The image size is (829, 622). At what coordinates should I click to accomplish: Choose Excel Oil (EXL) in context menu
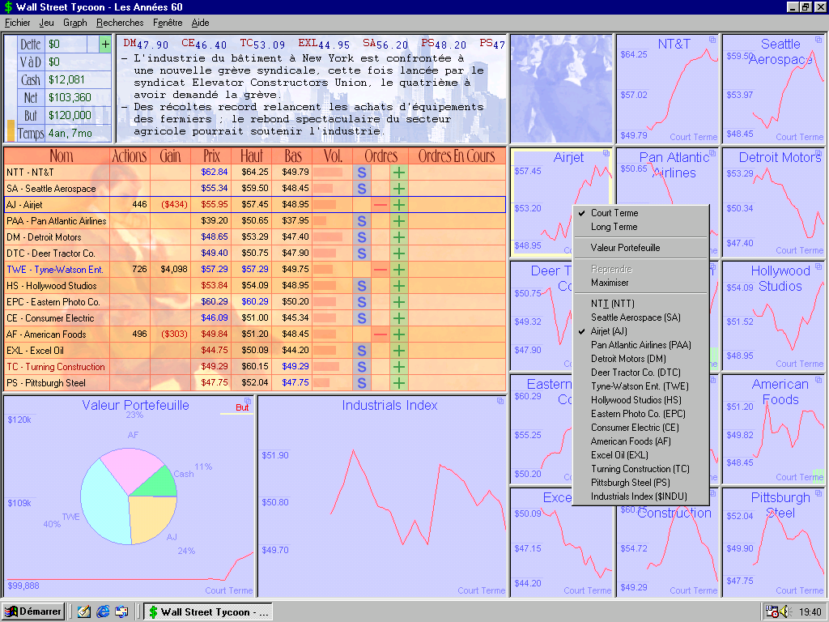tap(640, 455)
